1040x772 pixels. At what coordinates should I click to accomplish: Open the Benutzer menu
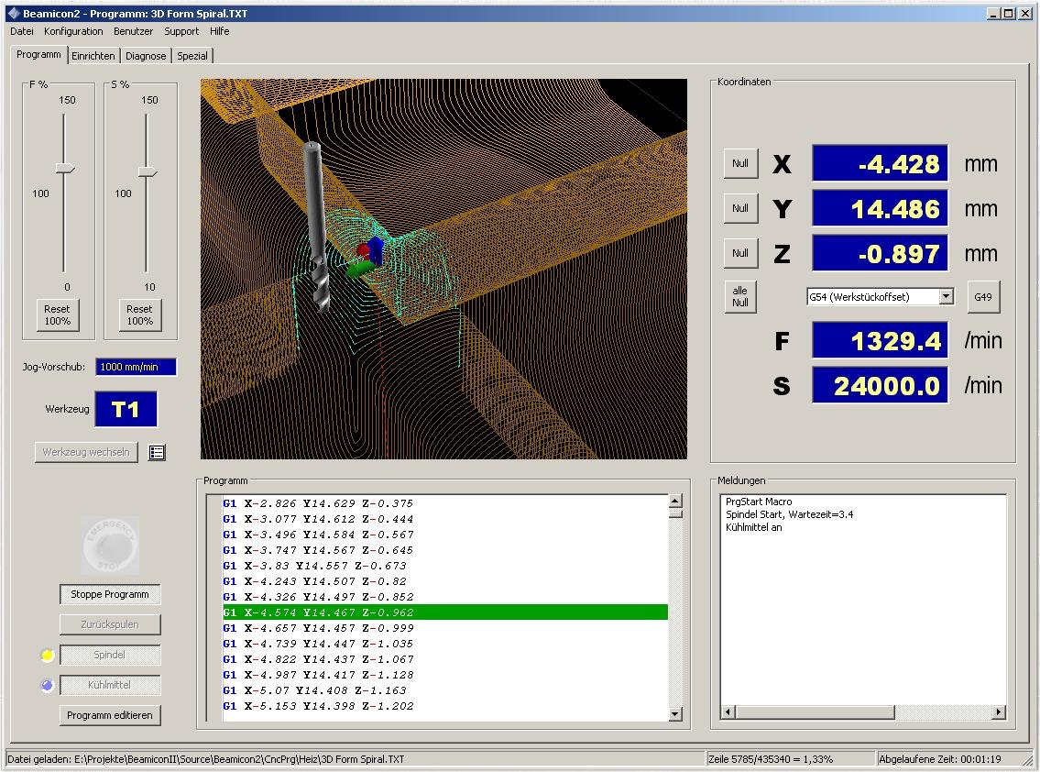[133, 31]
